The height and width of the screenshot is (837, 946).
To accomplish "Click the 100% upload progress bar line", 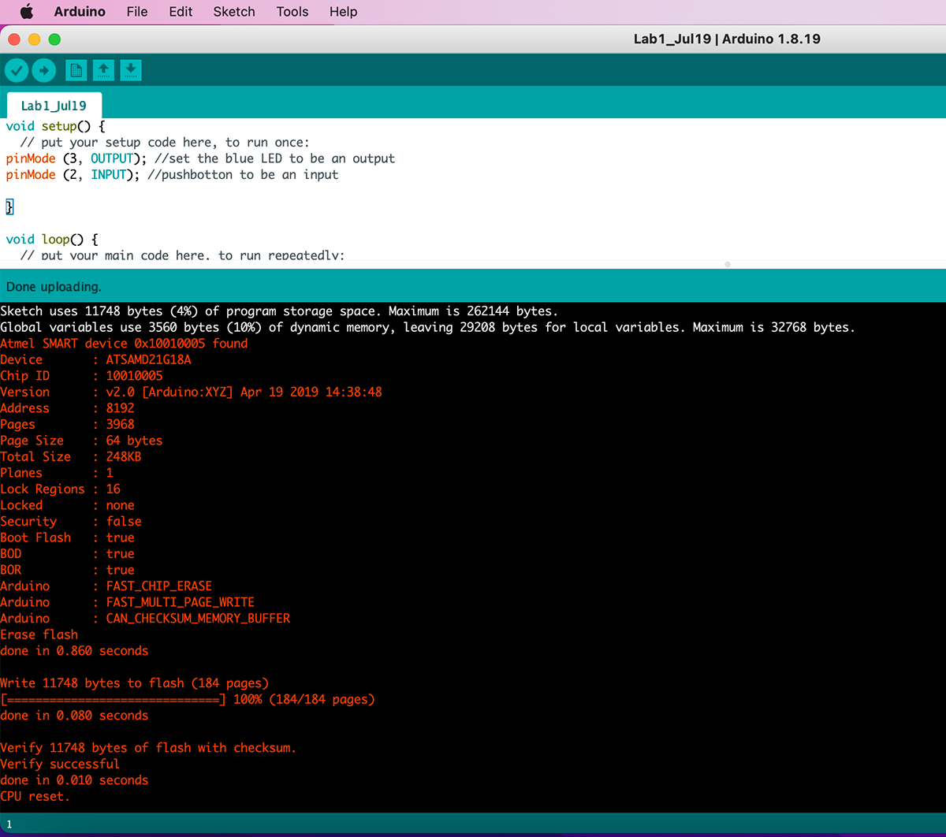I will [x=188, y=699].
